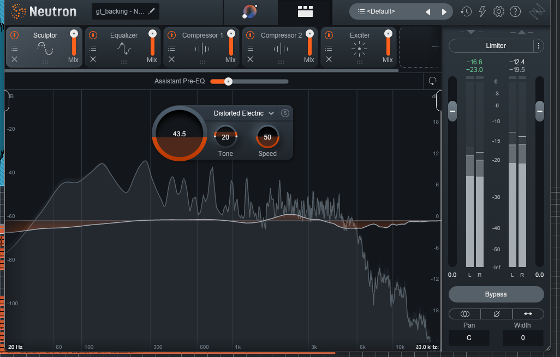560x357 pixels.
Task: Add a module in the empty slot
Action: click(x=436, y=47)
